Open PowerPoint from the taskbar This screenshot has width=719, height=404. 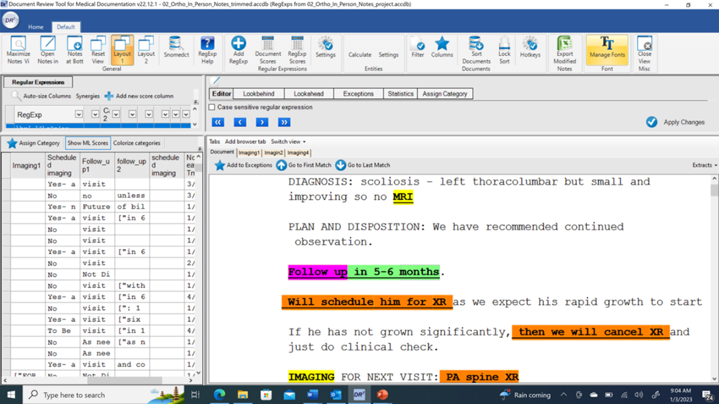382,395
